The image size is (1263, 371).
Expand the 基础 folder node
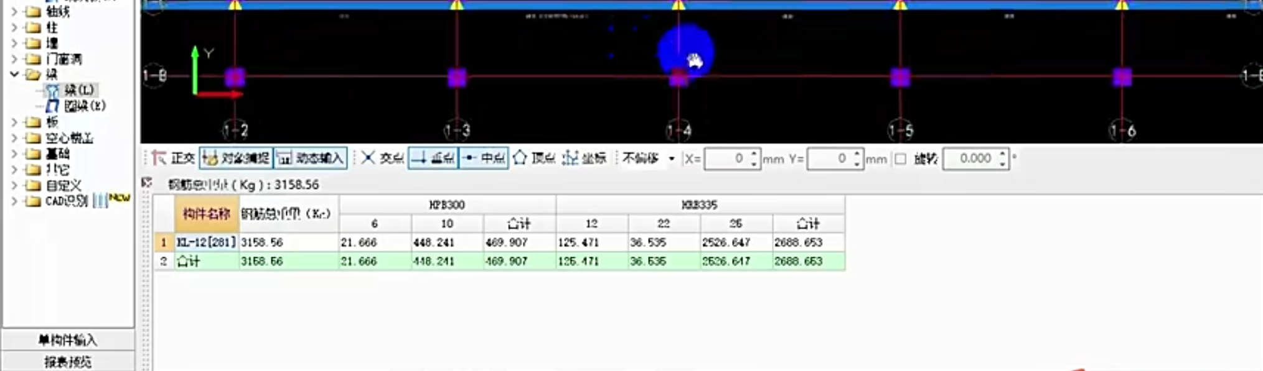14,153
